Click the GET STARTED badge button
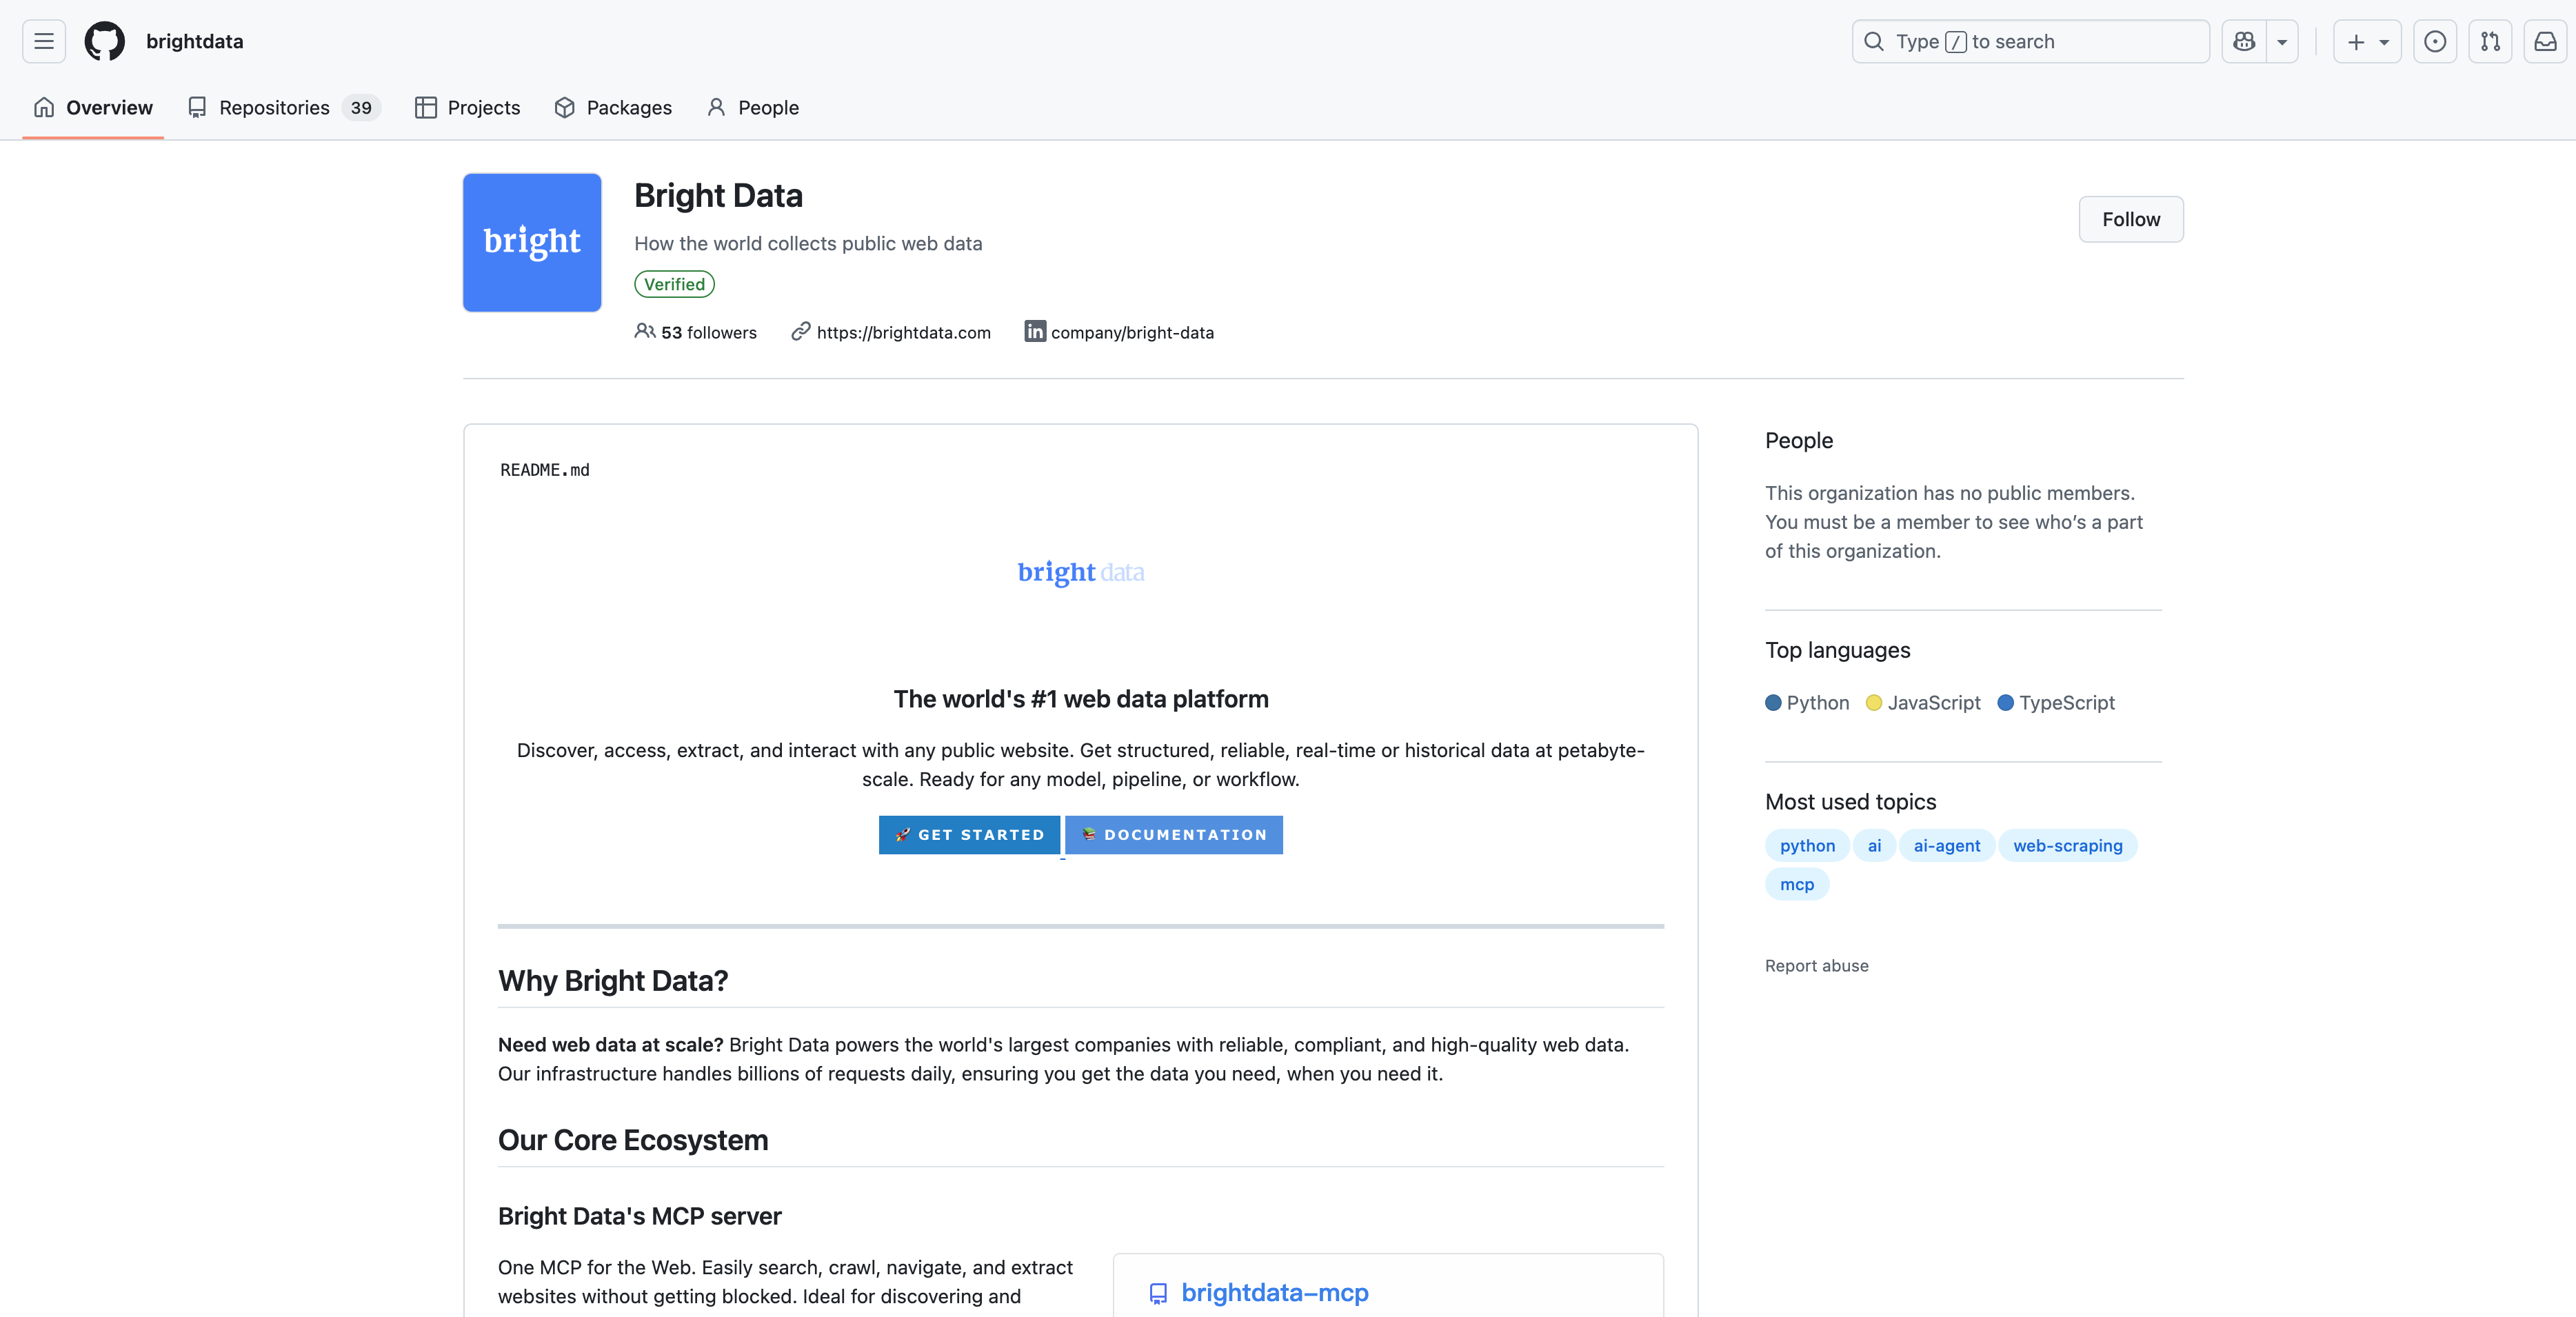The image size is (2576, 1317). pos(969,835)
